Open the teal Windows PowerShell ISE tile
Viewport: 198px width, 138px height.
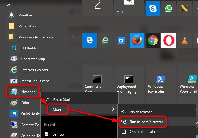pyautogui.click(x=188, y=80)
